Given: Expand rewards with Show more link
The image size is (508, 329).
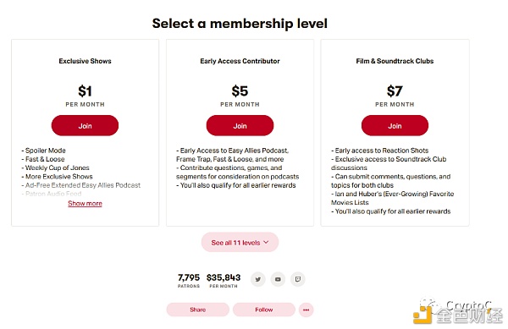Looking at the screenshot, I should (85, 204).
